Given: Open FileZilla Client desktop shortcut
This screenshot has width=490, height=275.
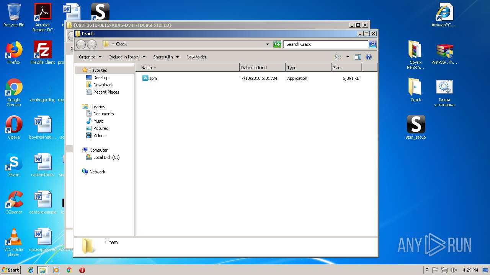Looking at the screenshot, I should (x=42, y=53).
